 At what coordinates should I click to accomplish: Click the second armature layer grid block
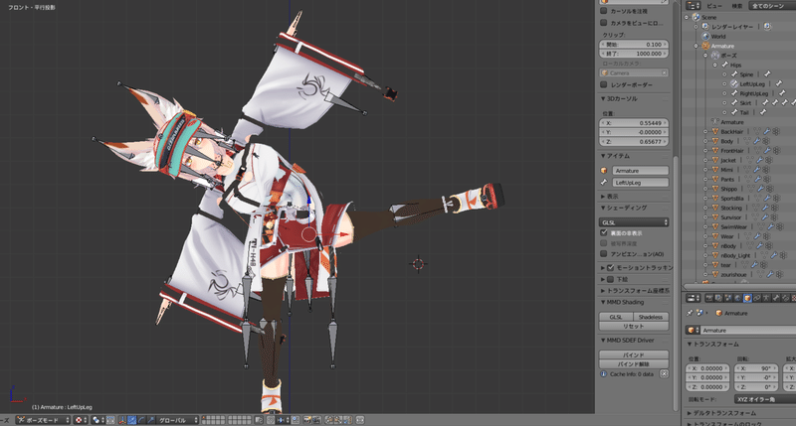click(239, 420)
